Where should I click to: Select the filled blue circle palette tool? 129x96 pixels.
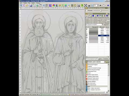(98, 16)
